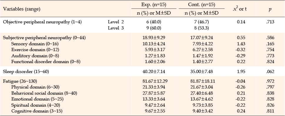Click the Level 2 label
Screen dimensions: 285x116
click(x=116, y=22)
